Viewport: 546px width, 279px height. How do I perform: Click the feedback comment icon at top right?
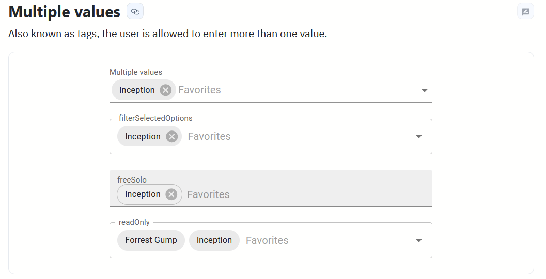coord(525,11)
